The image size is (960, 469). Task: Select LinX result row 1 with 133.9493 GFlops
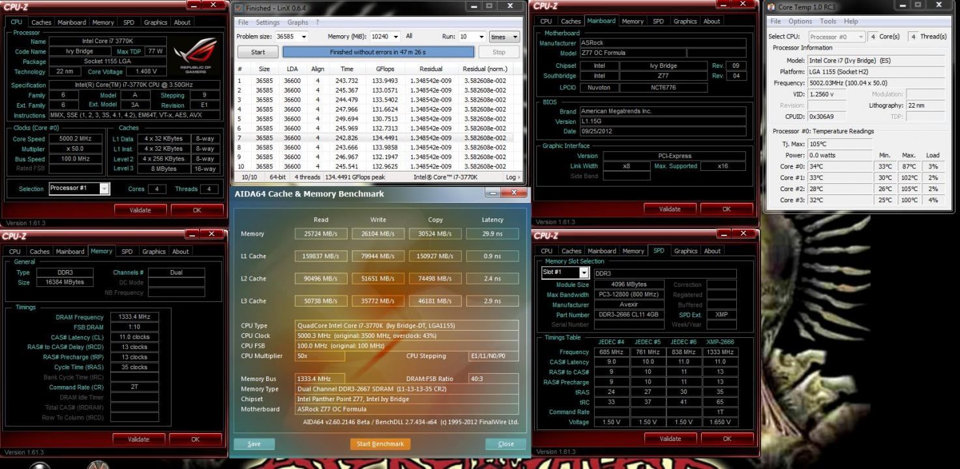(378, 81)
